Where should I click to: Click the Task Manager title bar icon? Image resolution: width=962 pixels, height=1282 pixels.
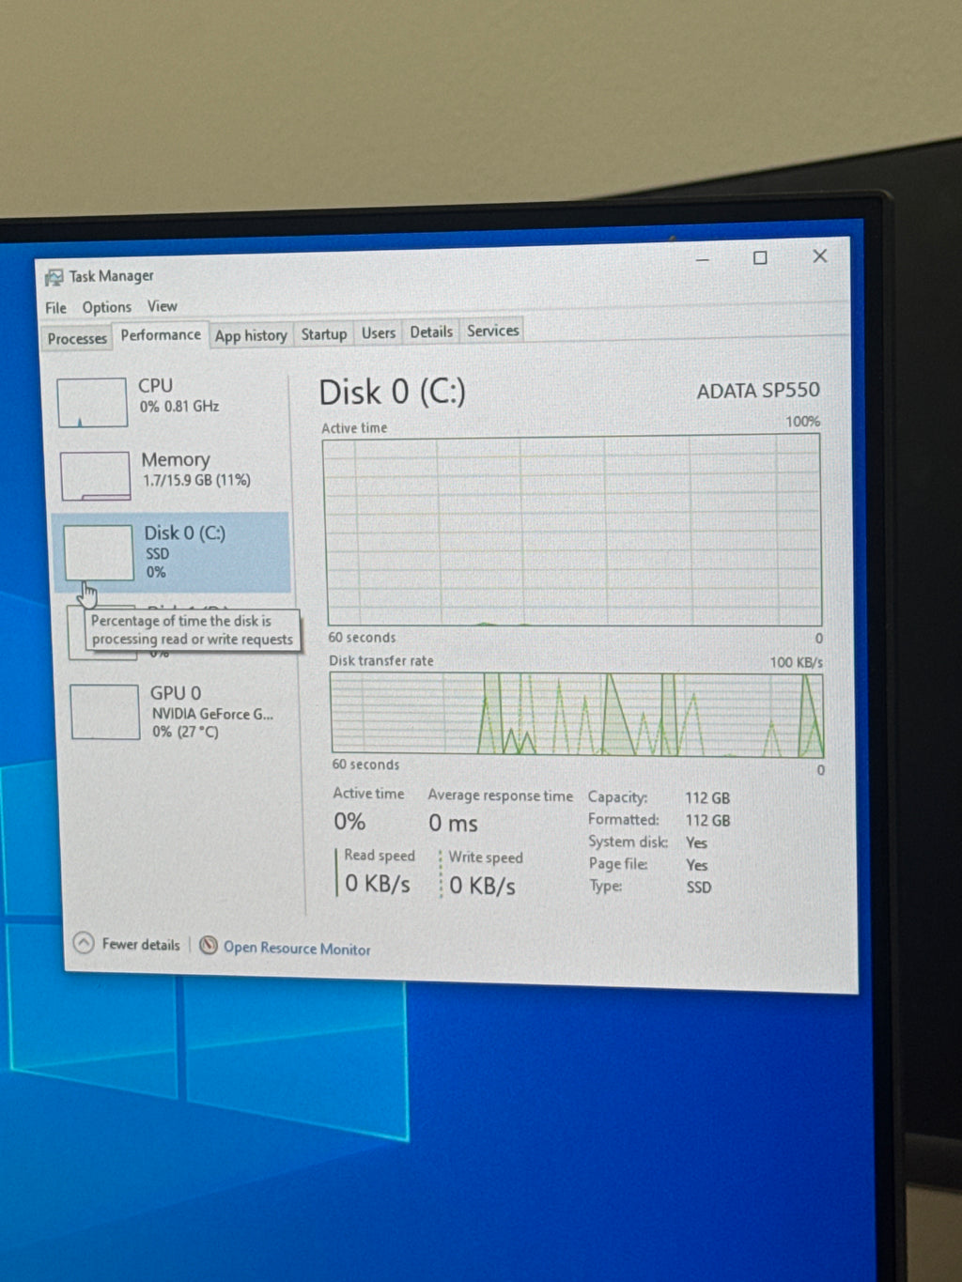(x=54, y=277)
